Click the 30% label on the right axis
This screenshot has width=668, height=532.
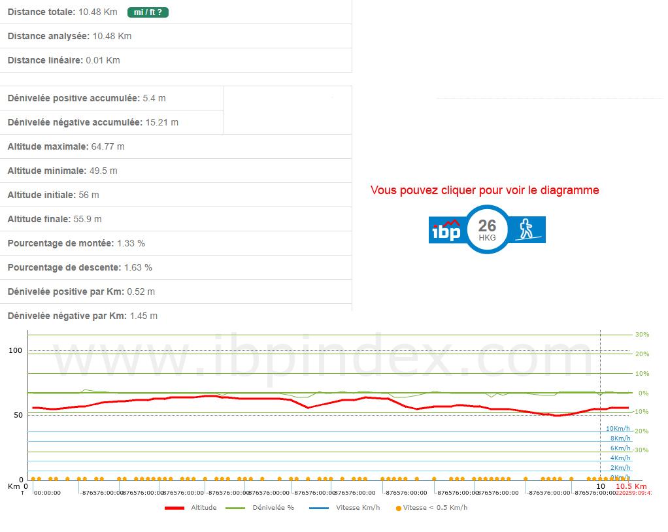pyautogui.click(x=641, y=335)
